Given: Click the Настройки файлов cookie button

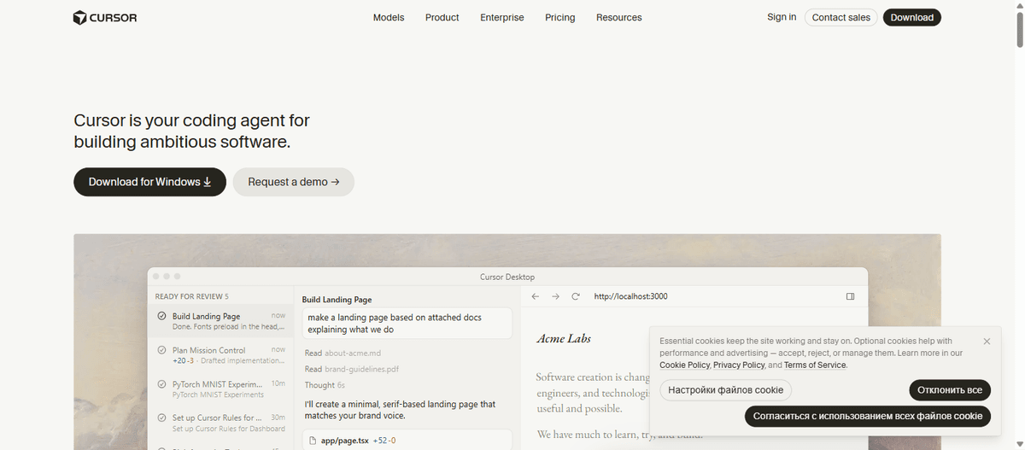Looking at the screenshot, I should point(726,390).
